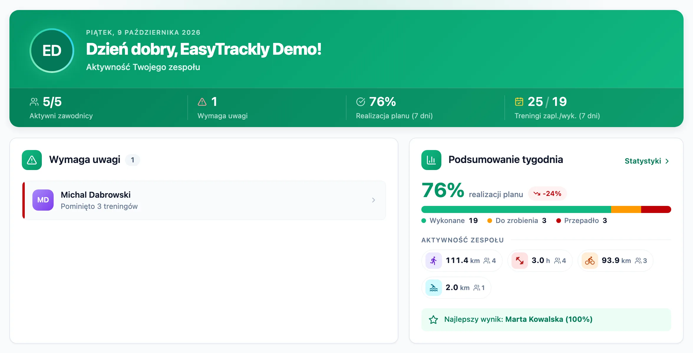Click the cycling activity icon

tap(590, 261)
